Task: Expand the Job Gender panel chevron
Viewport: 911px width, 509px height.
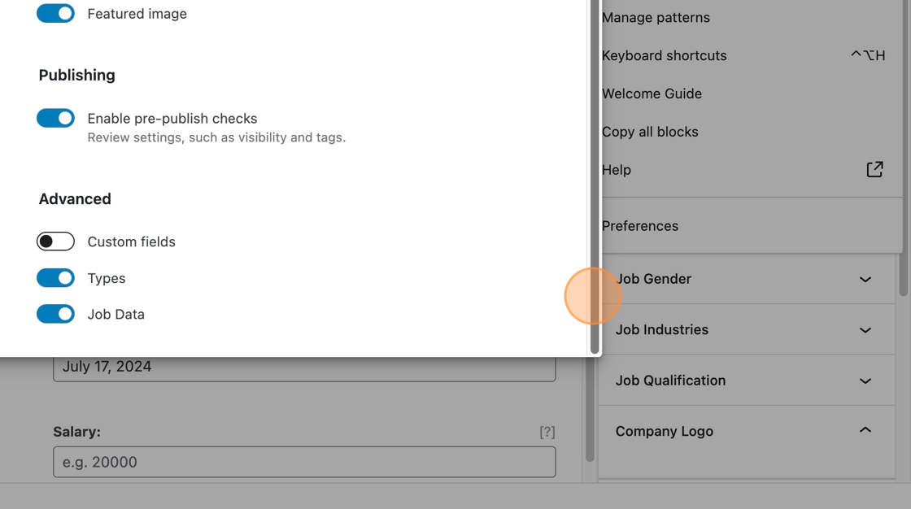Action: 865,280
